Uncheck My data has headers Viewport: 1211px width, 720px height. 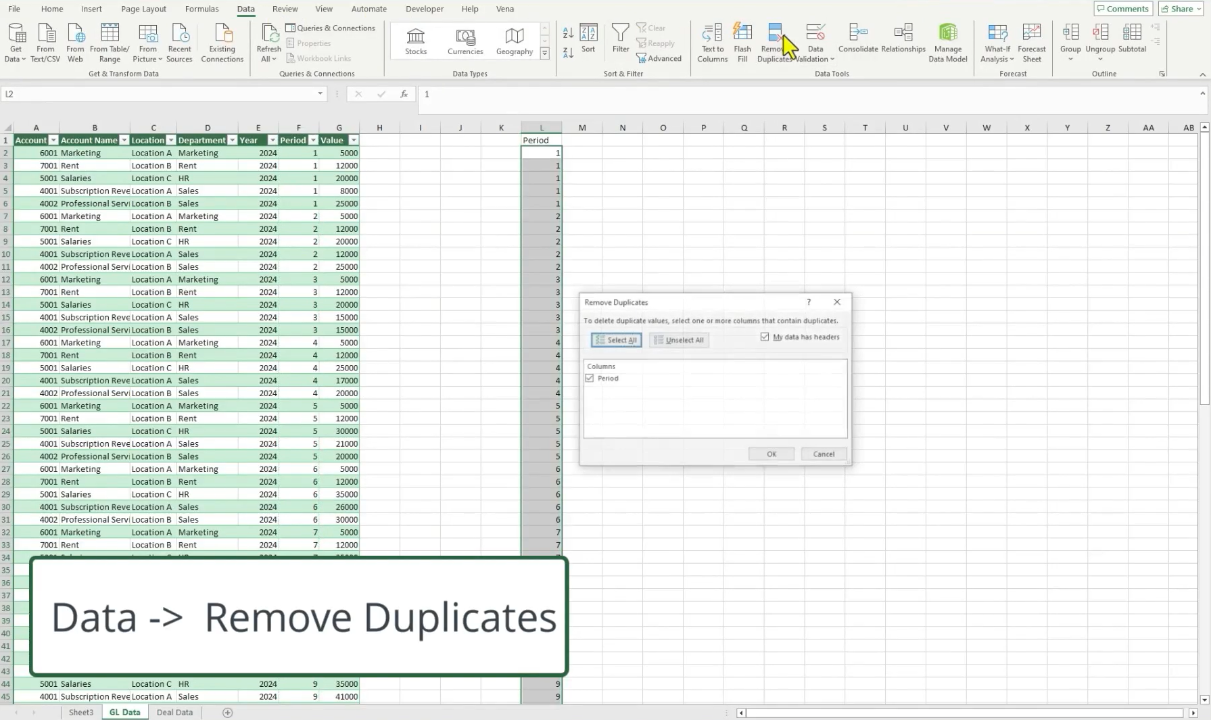pyautogui.click(x=765, y=337)
